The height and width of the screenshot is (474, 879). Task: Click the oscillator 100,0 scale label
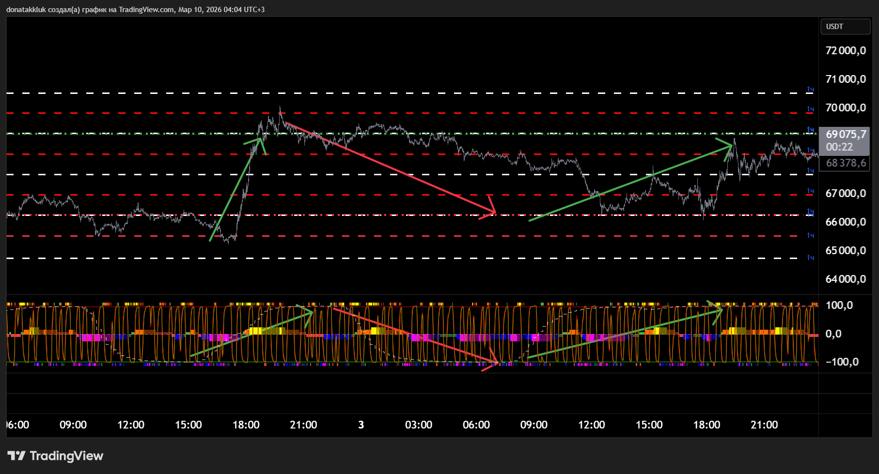point(839,306)
